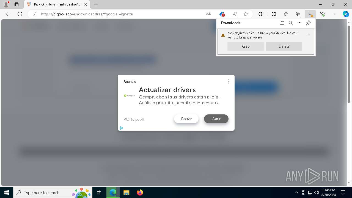Launch Firefox from taskbar
Viewport: 352px width, 198px height.
pos(140,193)
